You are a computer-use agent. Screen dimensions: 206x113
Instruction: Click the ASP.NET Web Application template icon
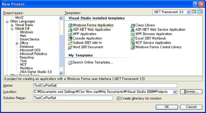70,30
